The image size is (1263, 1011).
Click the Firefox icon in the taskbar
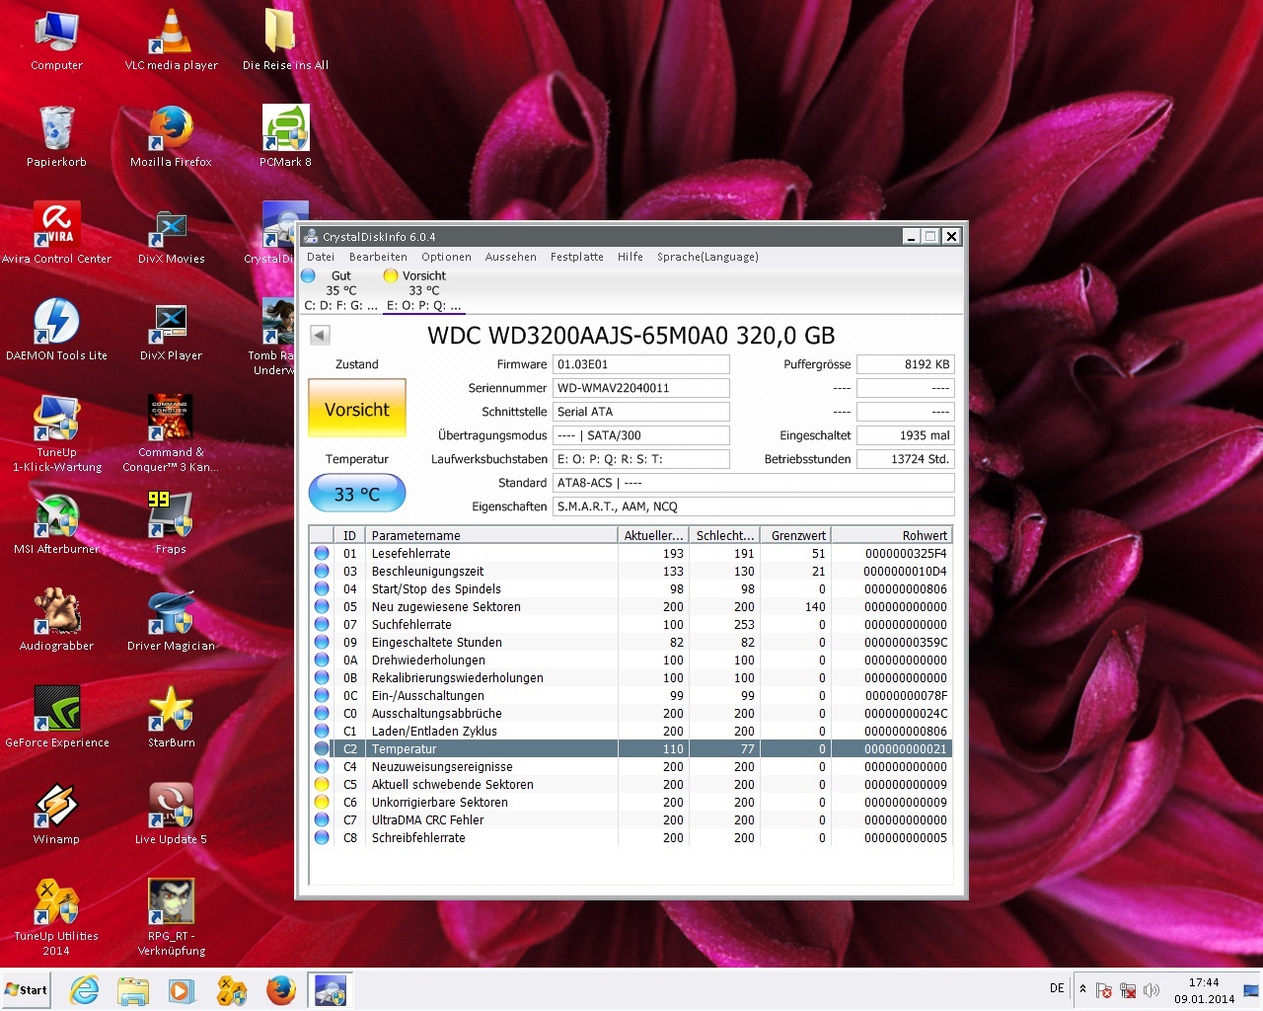tap(281, 989)
